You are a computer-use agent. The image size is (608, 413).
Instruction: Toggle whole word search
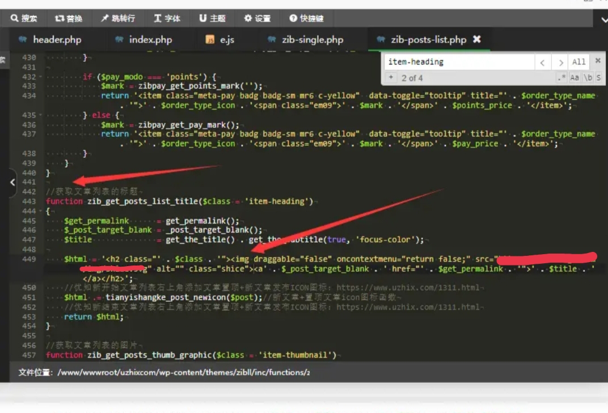[x=588, y=78]
